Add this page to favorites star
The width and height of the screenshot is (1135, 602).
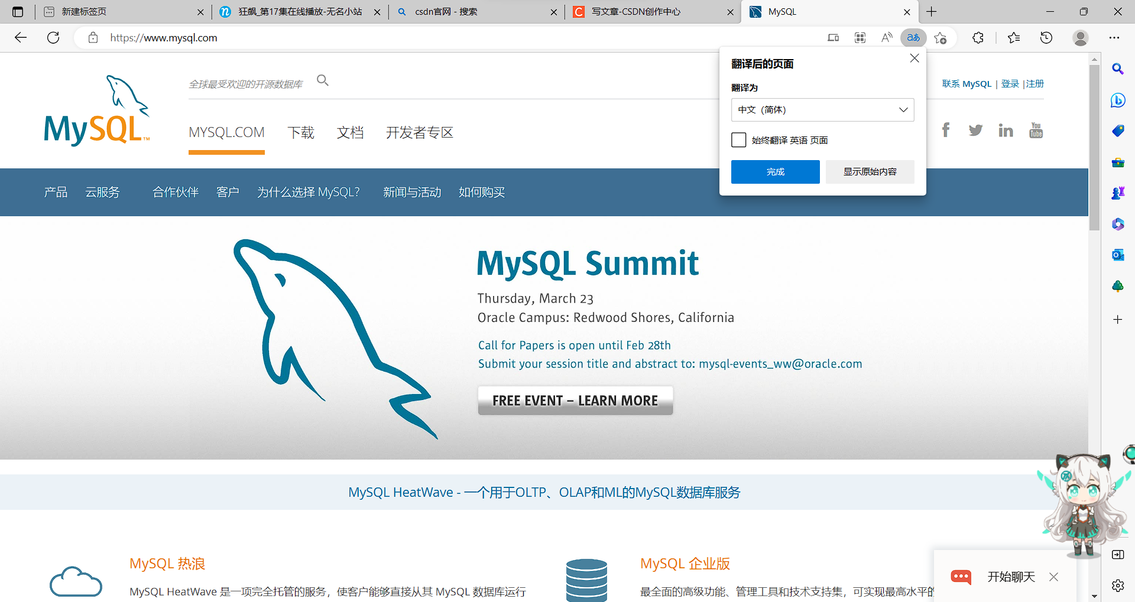(941, 38)
